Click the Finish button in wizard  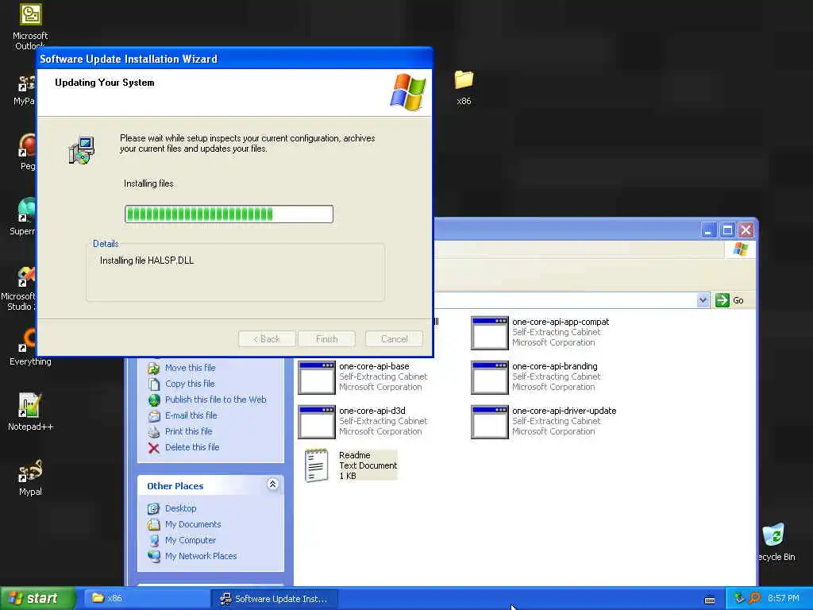coord(326,338)
